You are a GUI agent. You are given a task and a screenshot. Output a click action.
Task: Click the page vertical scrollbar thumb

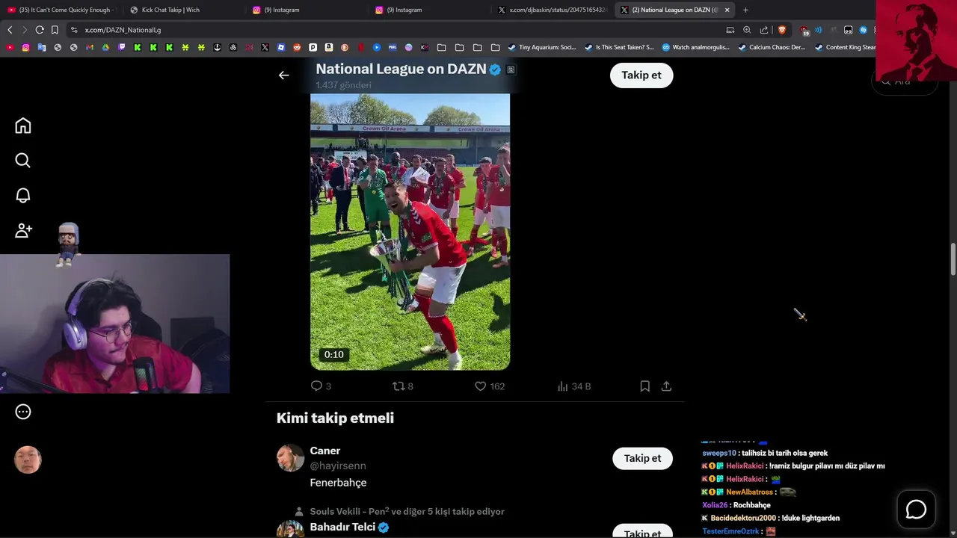click(x=953, y=259)
